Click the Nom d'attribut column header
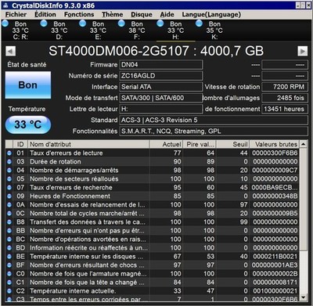The height and width of the screenshot is (306, 313). 88,144
